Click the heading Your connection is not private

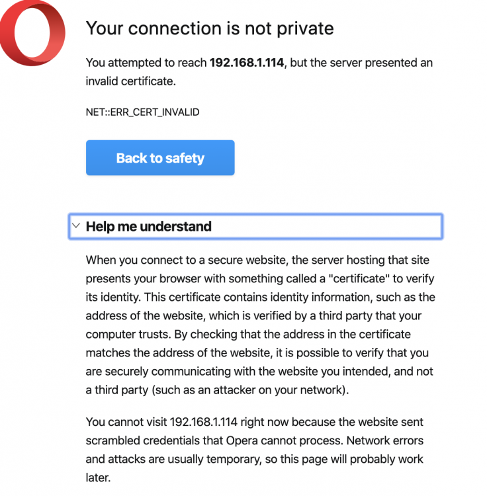[x=210, y=28]
